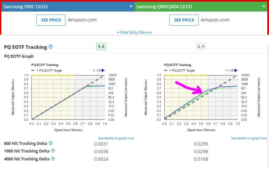The width and height of the screenshot is (269, 169).
Task: Open help icon for 4000 Nit Tracking Delta
Action: [x=53, y=159]
